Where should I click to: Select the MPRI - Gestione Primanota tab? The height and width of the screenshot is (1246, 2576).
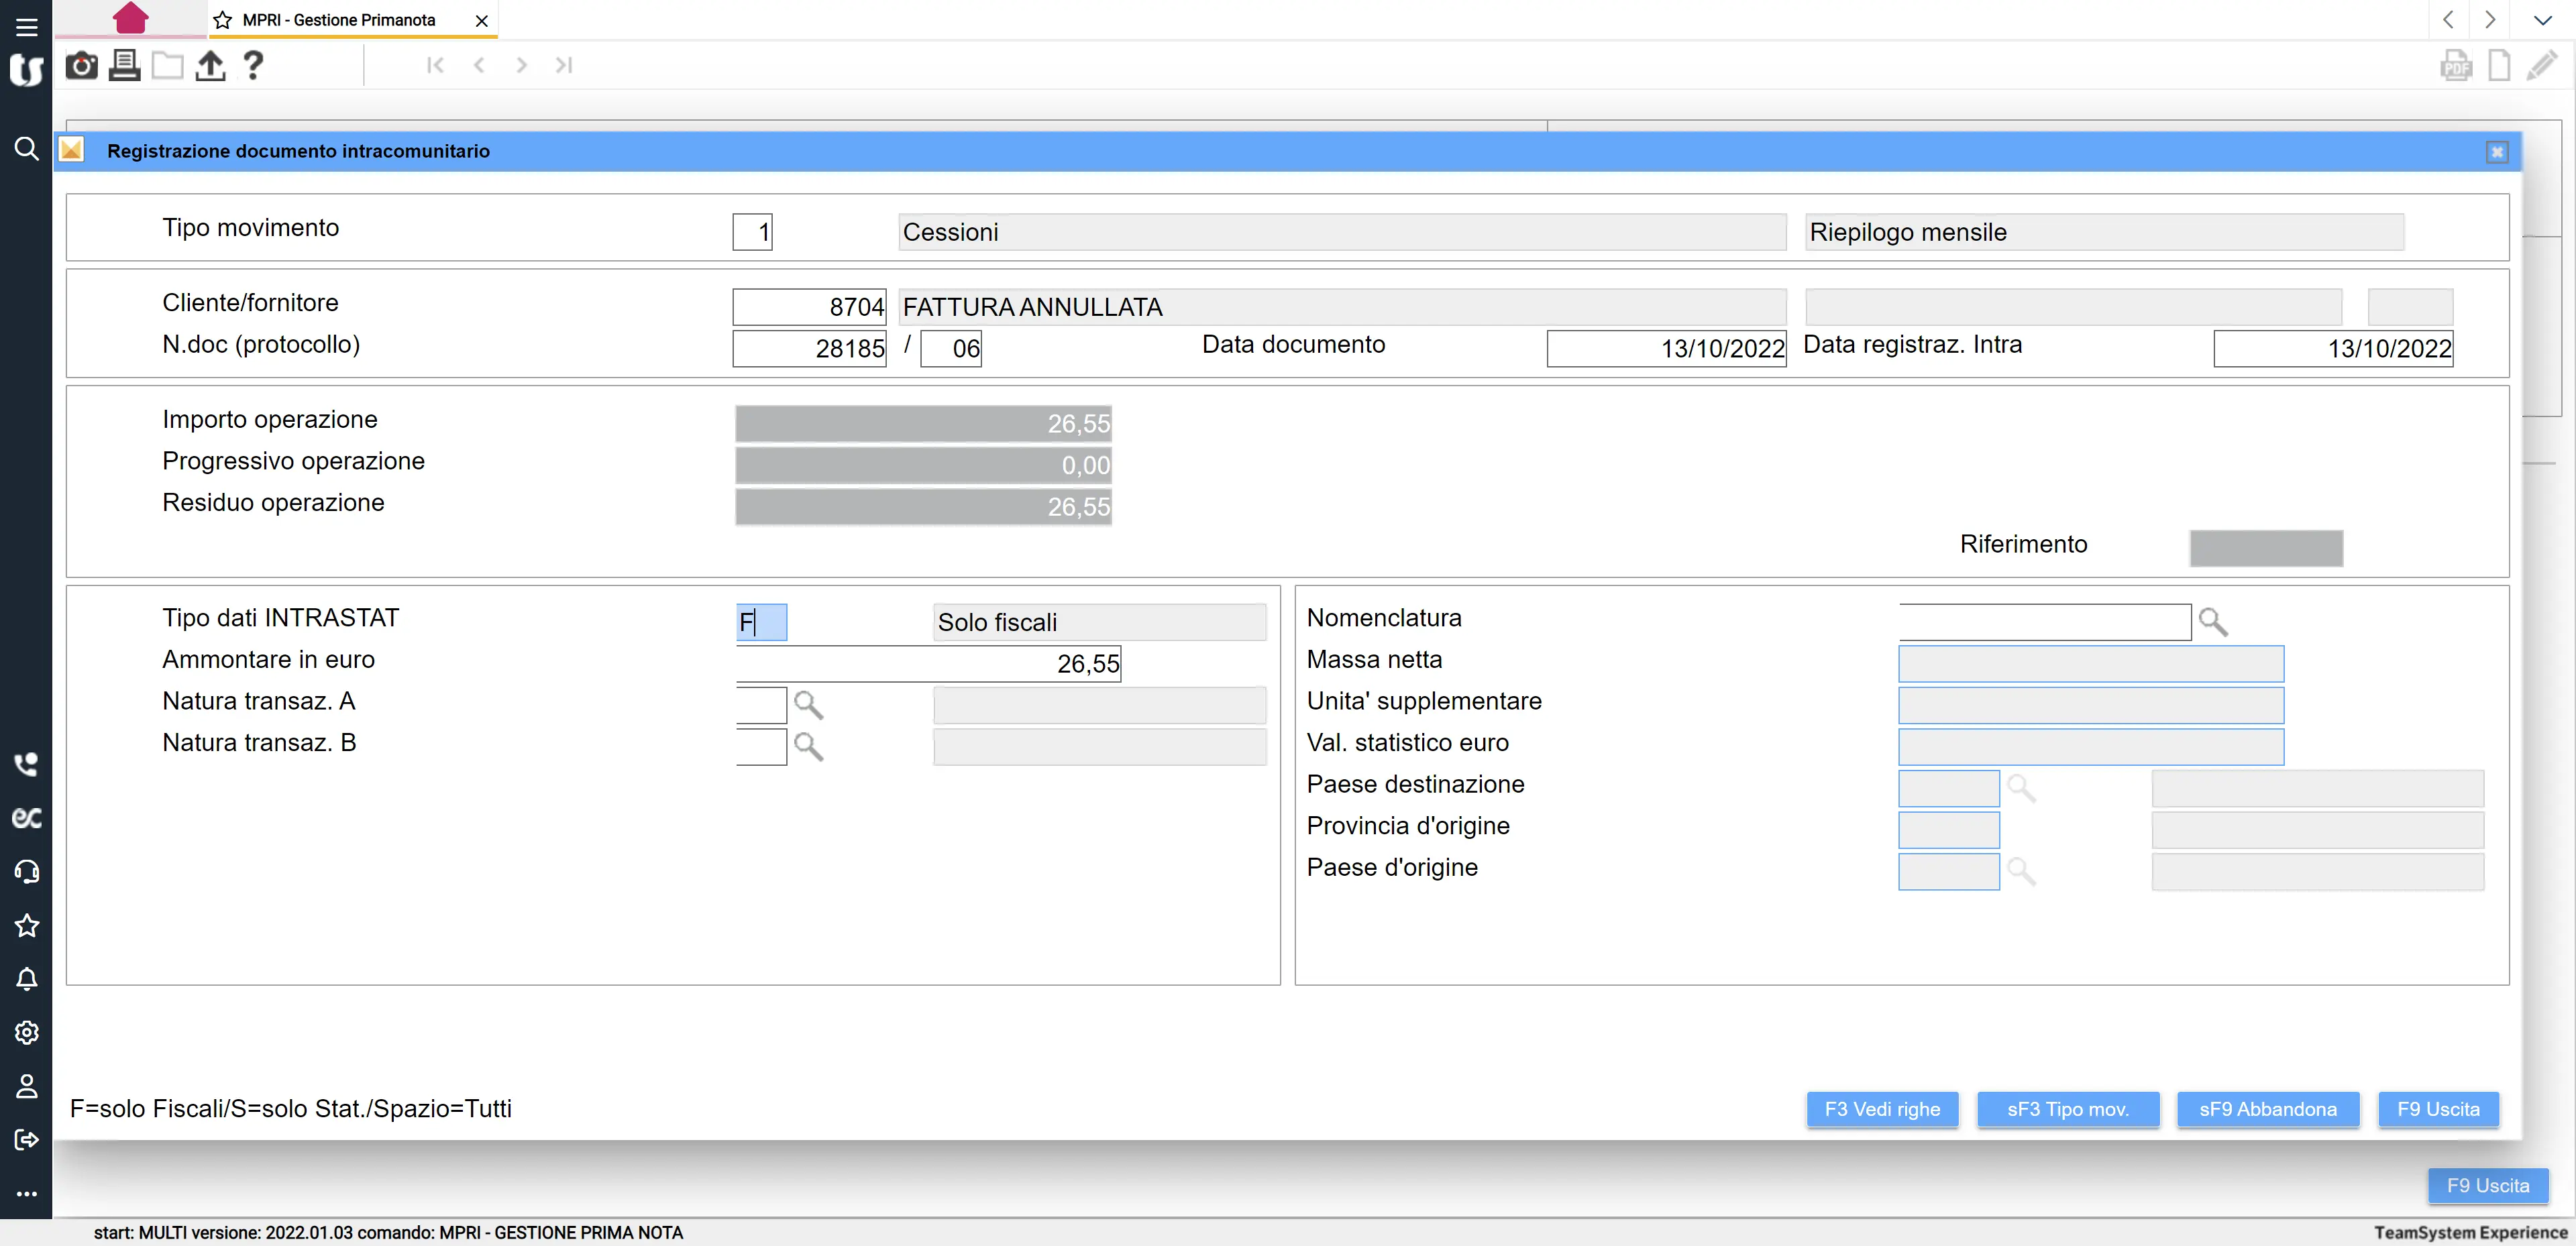pyautogui.click(x=339, y=20)
